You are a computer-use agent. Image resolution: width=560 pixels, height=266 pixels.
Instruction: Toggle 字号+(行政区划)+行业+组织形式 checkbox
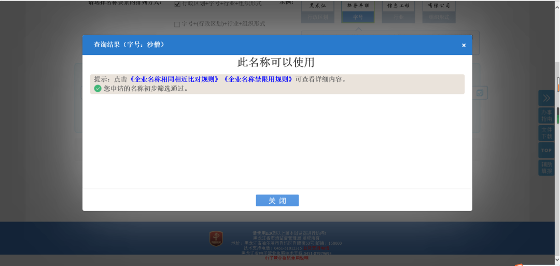click(x=177, y=24)
